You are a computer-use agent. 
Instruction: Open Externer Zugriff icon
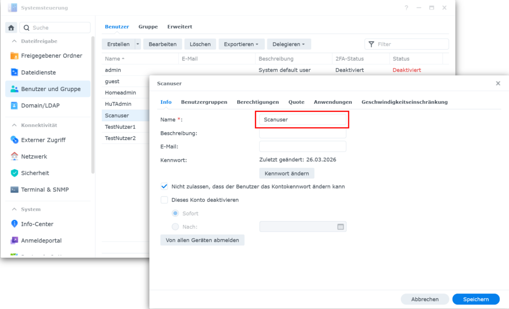coord(14,140)
